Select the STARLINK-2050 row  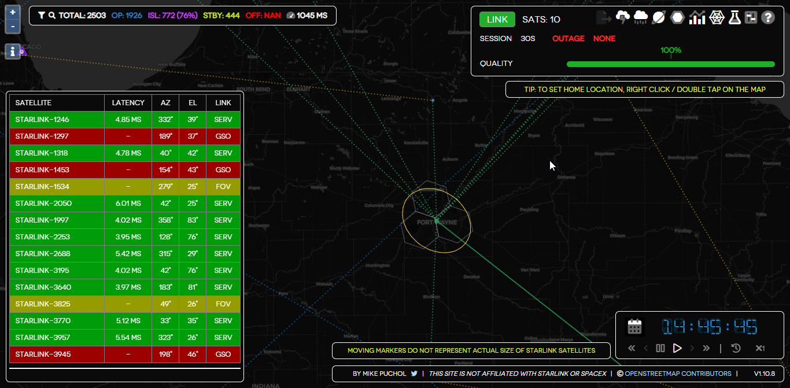point(125,204)
